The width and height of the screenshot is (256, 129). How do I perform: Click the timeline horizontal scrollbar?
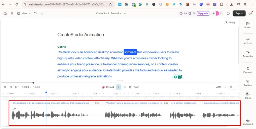tap(115, 126)
